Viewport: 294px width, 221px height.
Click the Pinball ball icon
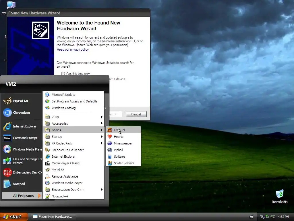(110, 150)
